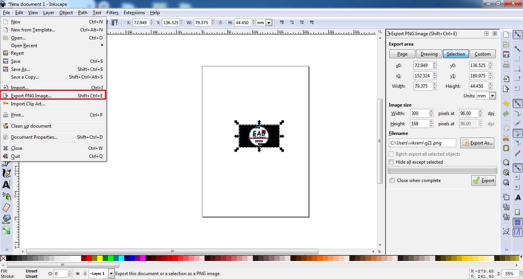Open the Extensions menu

[134, 13]
